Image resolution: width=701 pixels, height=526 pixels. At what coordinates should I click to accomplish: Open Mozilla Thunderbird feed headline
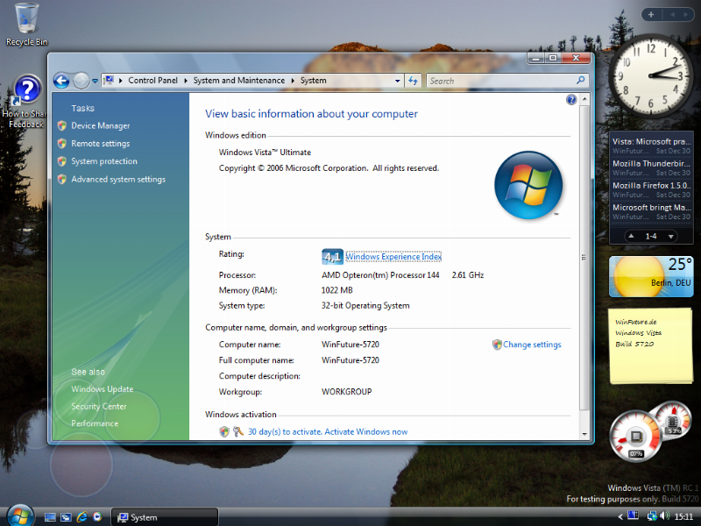coord(651,167)
